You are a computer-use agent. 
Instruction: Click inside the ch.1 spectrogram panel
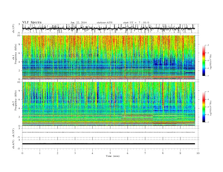pos(108,57)
